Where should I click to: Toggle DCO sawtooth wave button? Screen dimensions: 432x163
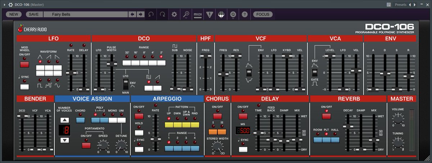coord(158,88)
